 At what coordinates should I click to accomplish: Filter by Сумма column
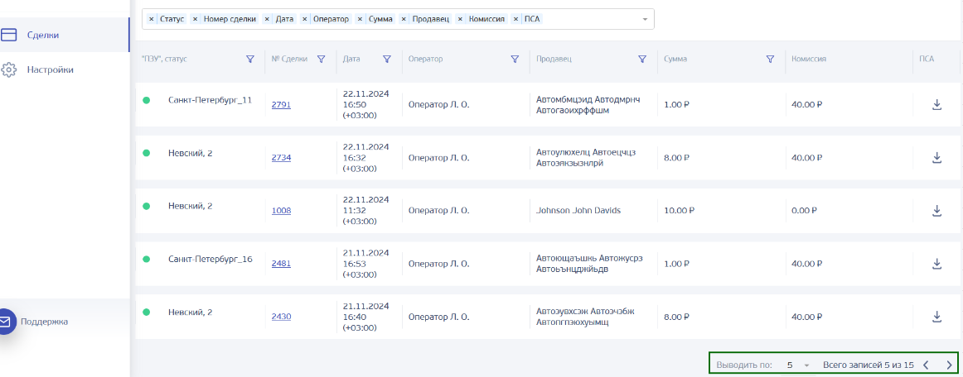point(770,60)
